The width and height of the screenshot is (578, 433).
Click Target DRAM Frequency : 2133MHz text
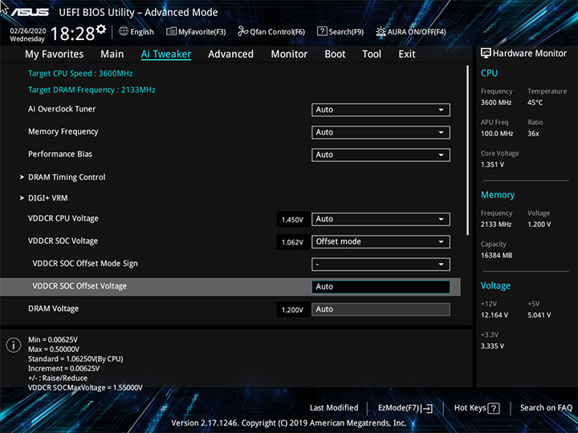point(92,90)
